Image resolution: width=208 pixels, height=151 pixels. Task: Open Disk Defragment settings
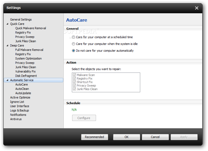pyautogui.click(x=26, y=76)
